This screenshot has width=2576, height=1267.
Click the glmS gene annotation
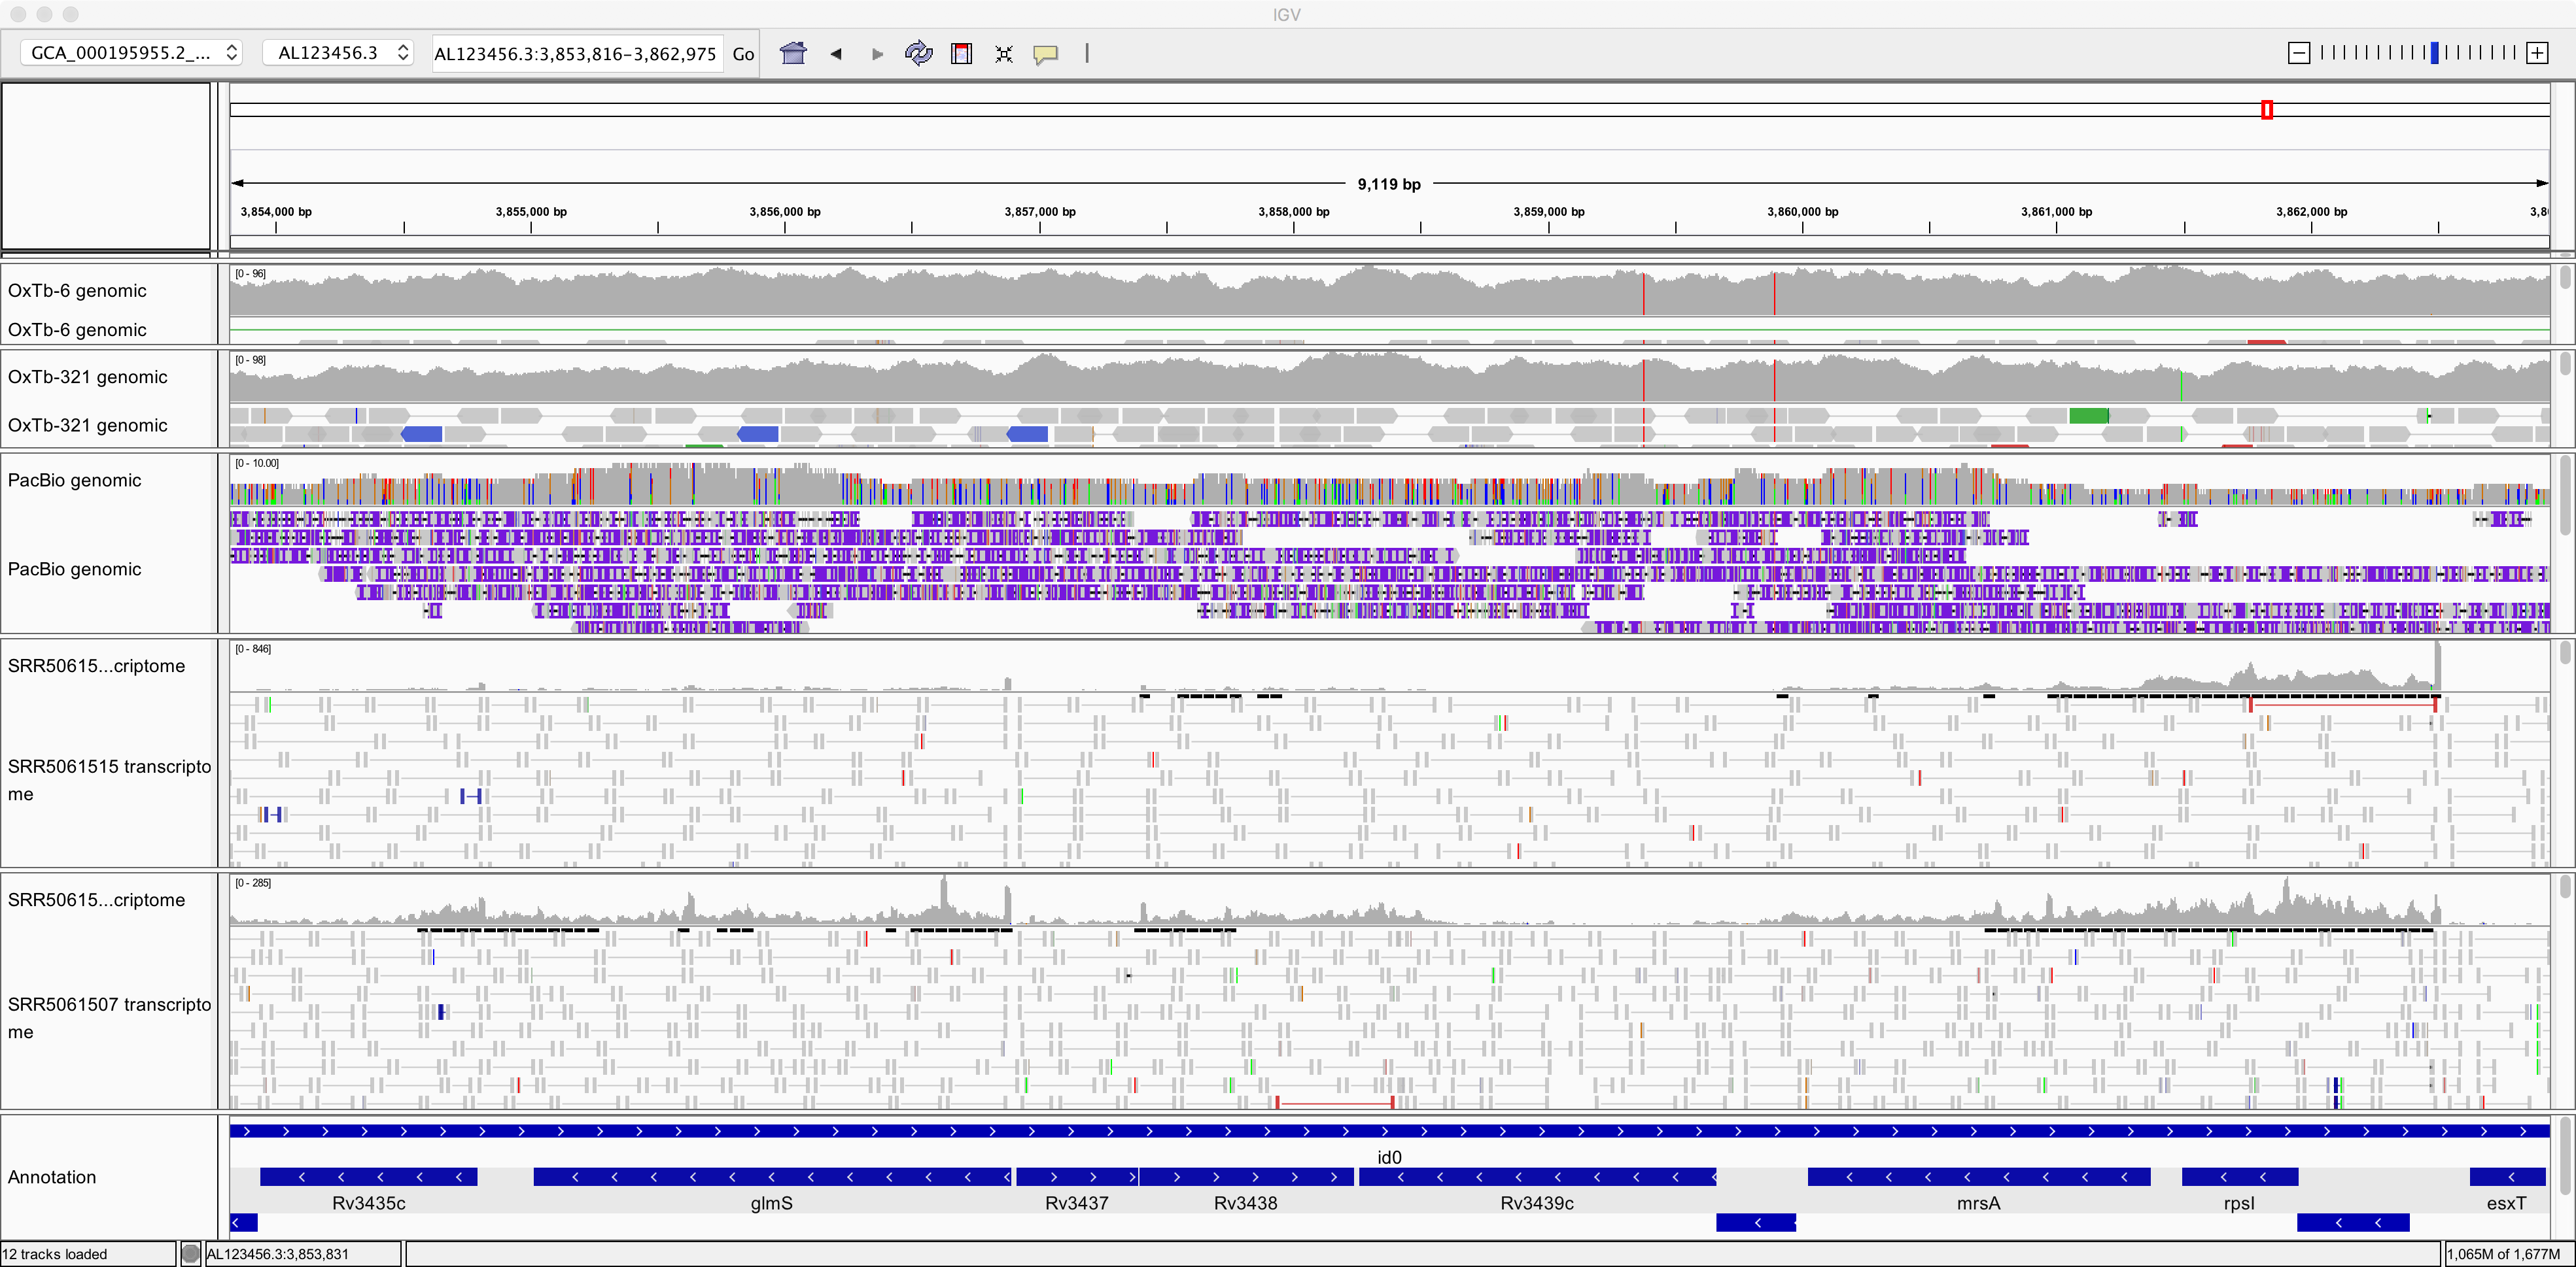771,1177
